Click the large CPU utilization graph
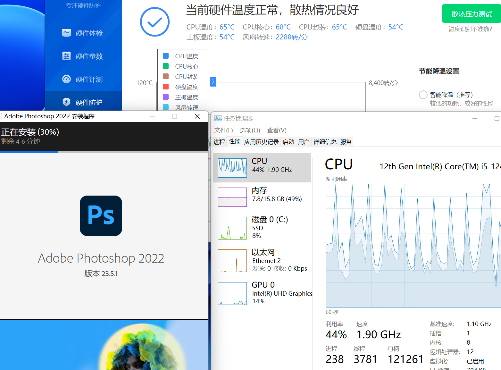501x370 pixels. pos(413,246)
